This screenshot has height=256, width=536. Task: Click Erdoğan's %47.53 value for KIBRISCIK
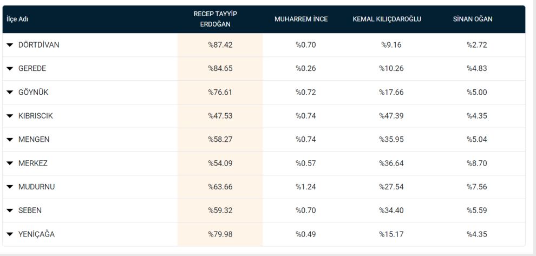click(220, 116)
